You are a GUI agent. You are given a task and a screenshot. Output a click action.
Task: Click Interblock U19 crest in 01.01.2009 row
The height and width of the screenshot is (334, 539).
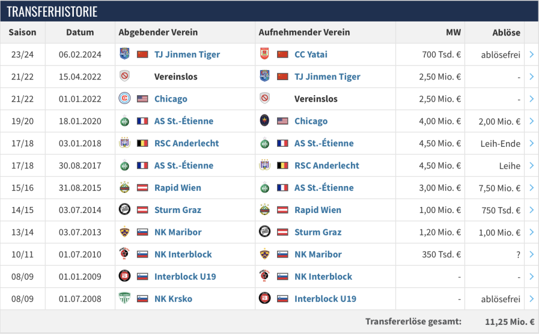coord(125,276)
